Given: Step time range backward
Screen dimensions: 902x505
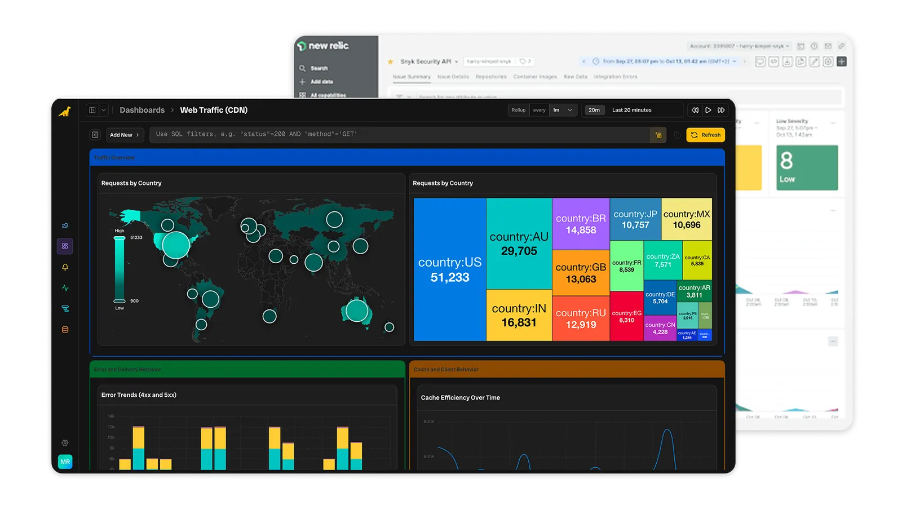Looking at the screenshot, I should click(x=695, y=110).
